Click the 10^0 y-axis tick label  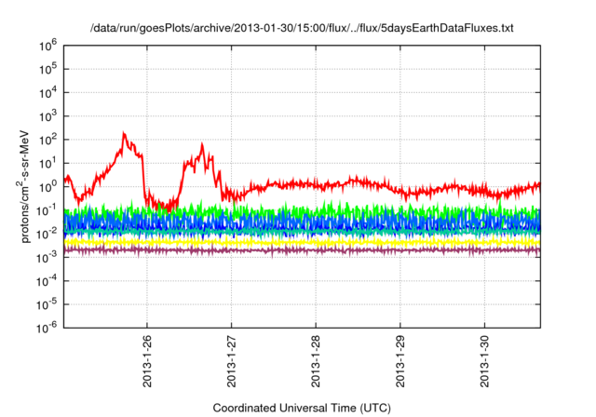click(47, 187)
